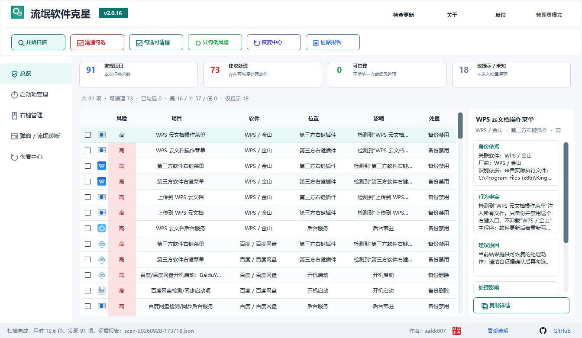
Task: Open the 吾爱破解 link in status bar
Action: coord(498,331)
